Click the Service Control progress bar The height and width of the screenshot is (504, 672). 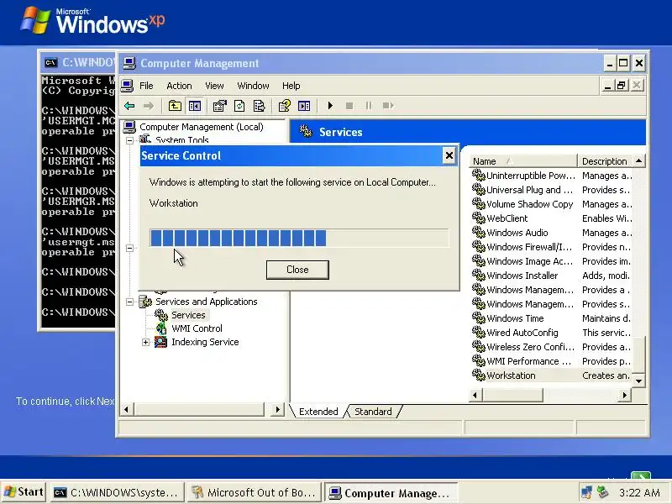[299, 238]
